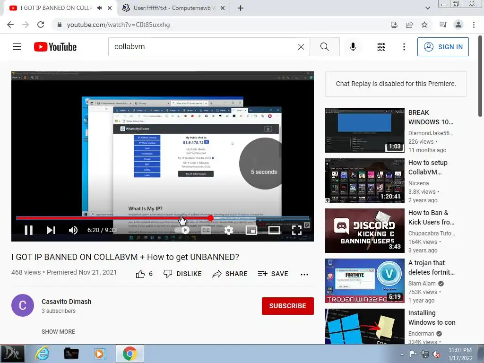The height and width of the screenshot is (363, 484).
Task: Open Chrome profile avatar
Action: pos(458,25)
